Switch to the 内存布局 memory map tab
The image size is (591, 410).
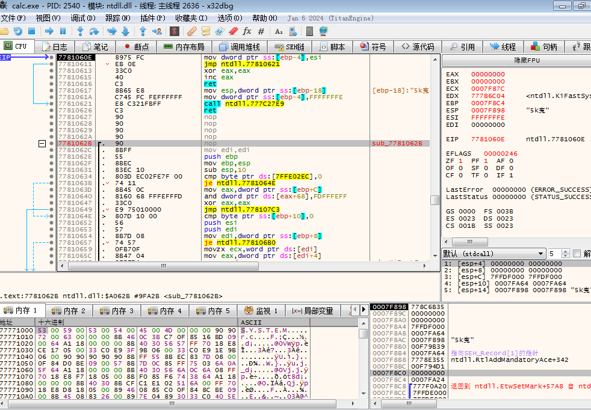(184, 47)
